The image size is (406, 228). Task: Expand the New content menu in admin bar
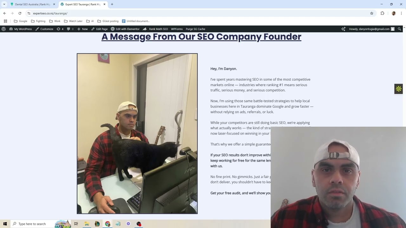tap(82, 29)
